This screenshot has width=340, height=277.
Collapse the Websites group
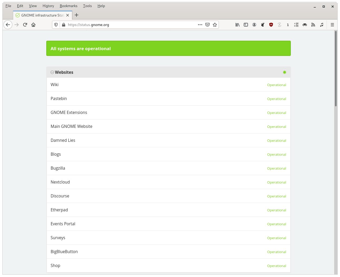coord(52,72)
